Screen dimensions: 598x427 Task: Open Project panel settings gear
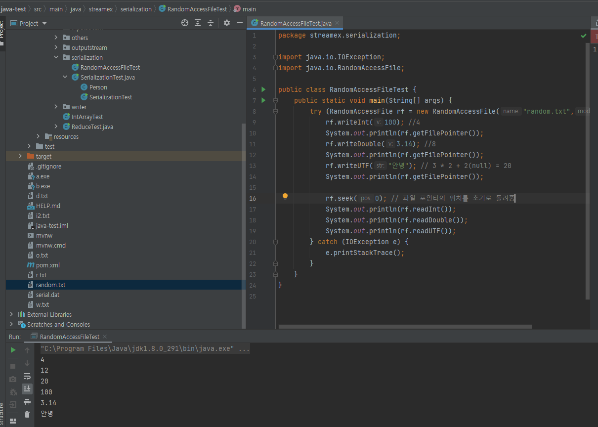click(227, 23)
